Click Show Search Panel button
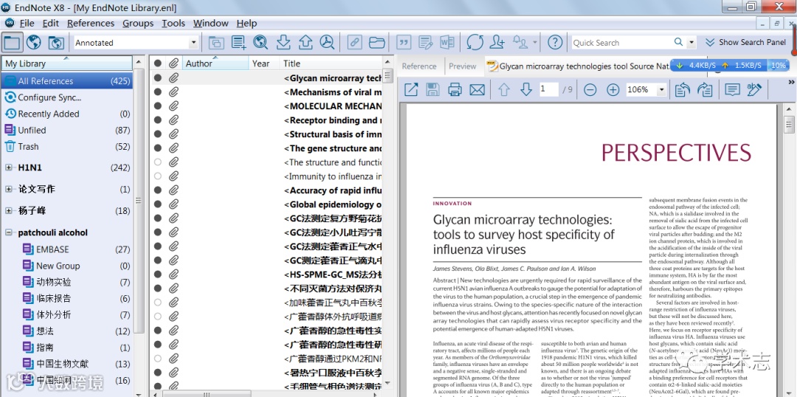The image size is (797, 397). coord(745,43)
